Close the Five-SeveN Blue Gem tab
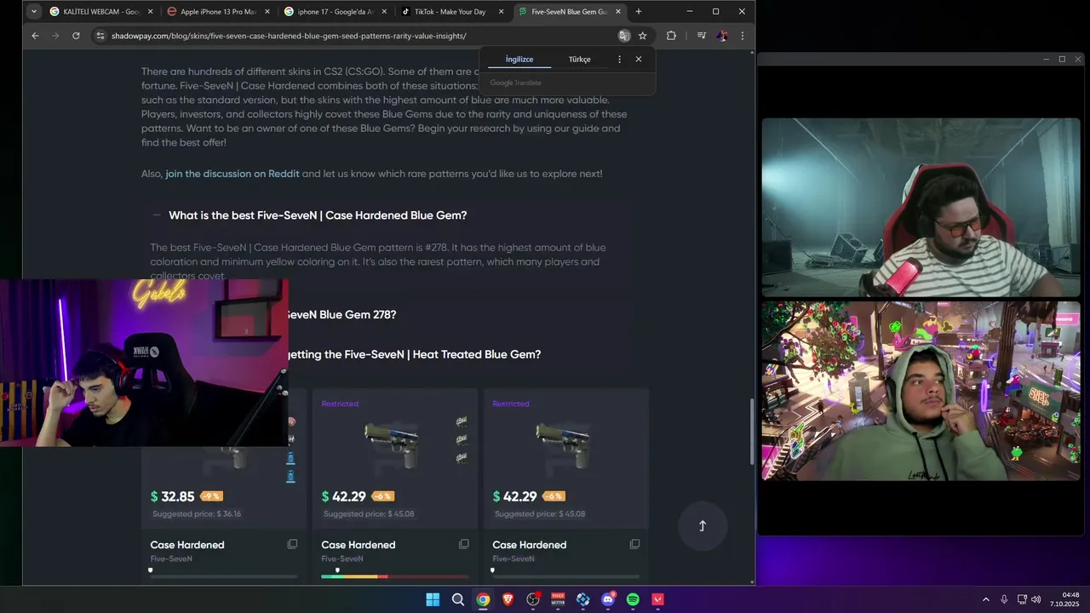The height and width of the screenshot is (613, 1090). [618, 12]
